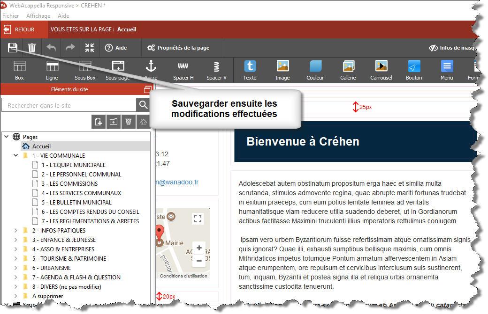This screenshot has height=314, width=488.
Task: Insert an Image element
Action: click(282, 70)
